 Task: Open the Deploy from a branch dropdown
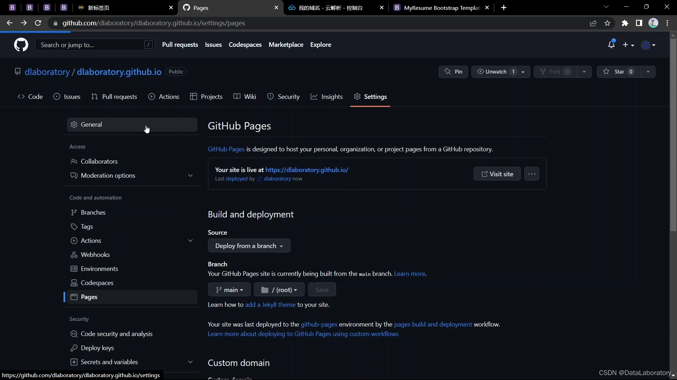coord(249,246)
